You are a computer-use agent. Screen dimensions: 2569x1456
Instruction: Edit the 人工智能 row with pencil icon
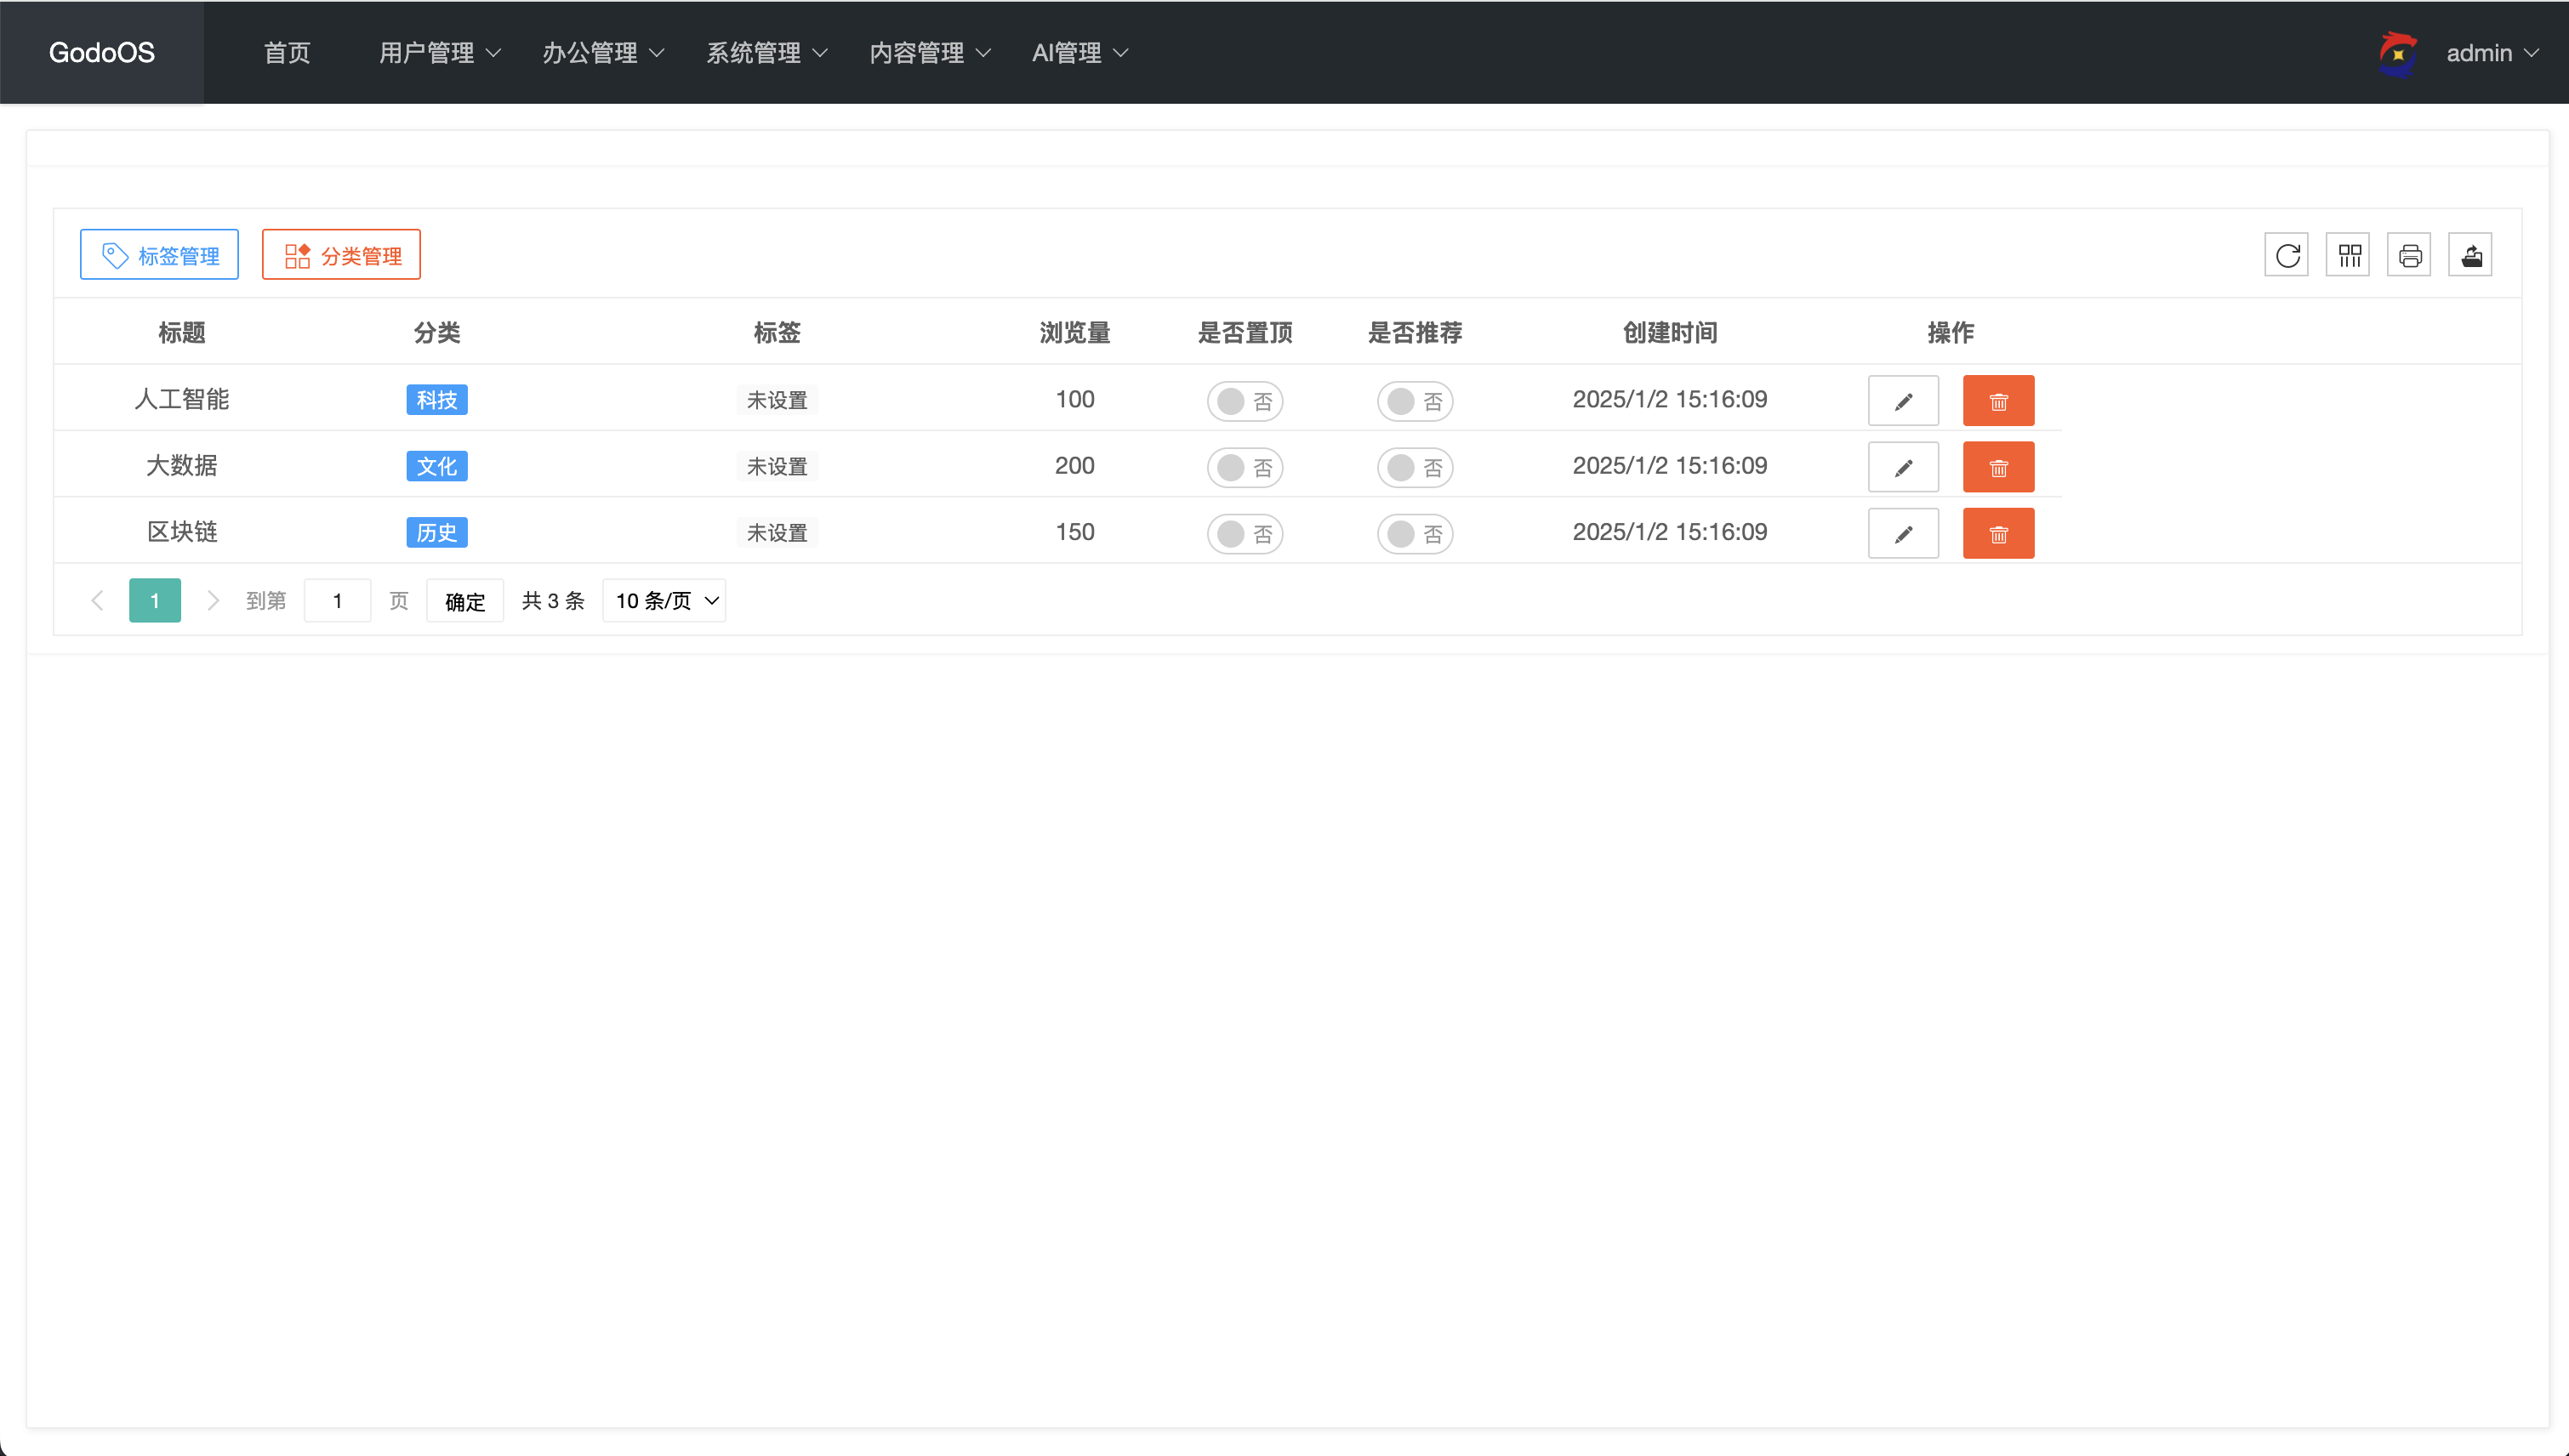point(1903,401)
